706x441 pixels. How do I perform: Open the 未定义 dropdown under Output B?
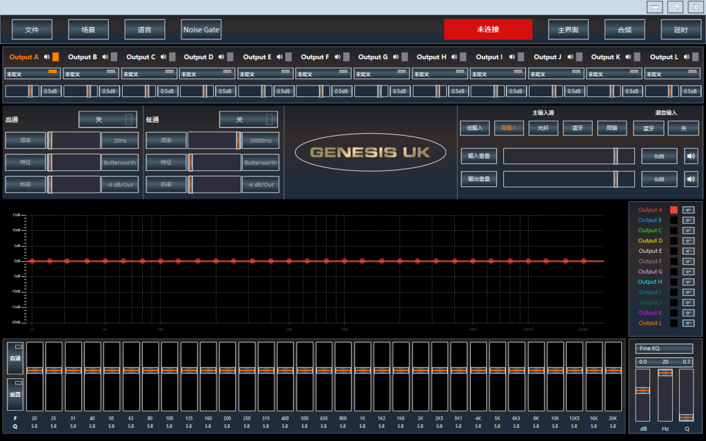coord(90,74)
